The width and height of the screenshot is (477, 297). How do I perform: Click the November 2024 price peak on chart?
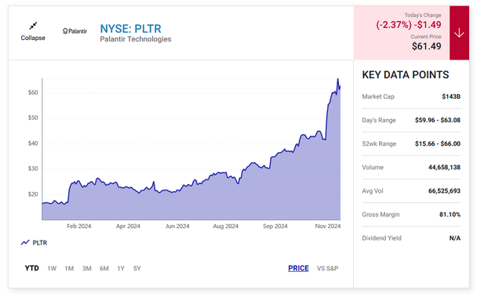click(337, 79)
